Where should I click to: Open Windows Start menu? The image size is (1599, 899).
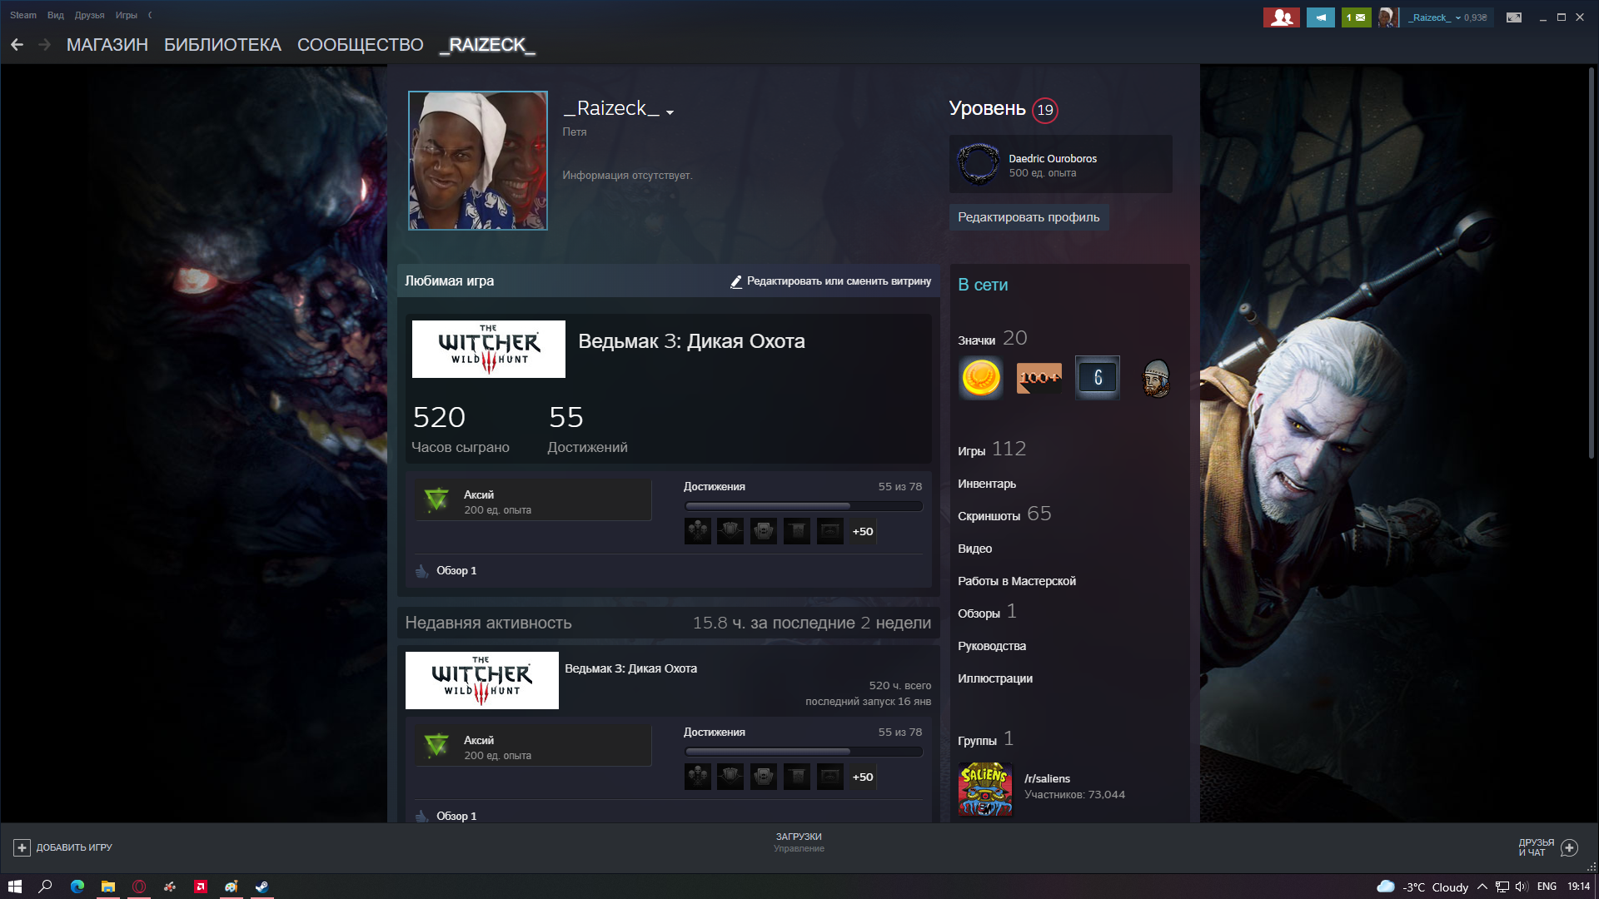pyautogui.click(x=15, y=887)
